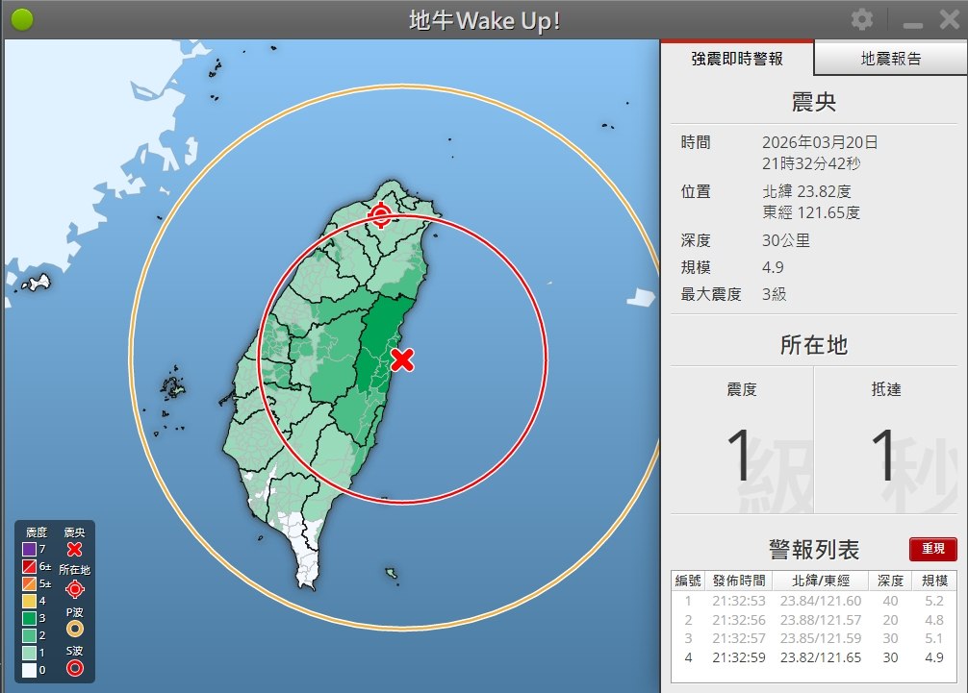The image size is (968, 693).
Task: Click the 東經 121.65度 longitude value
Action: [811, 212]
